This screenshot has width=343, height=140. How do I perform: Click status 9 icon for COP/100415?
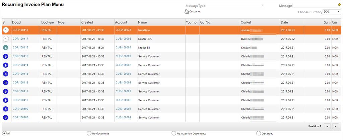coord(6,56)
